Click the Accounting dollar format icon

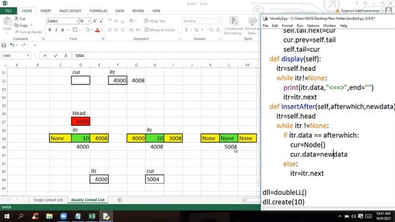click(186, 30)
